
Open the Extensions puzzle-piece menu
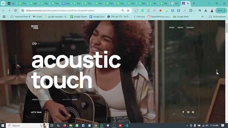191,10
